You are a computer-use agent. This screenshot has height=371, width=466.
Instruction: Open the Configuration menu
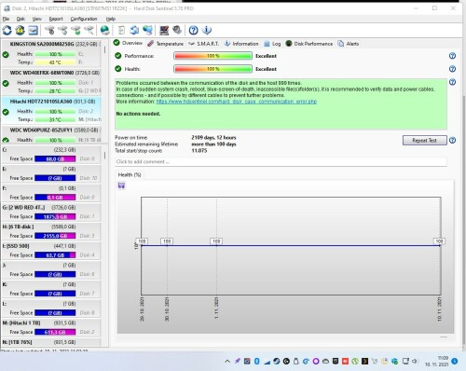[x=84, y=19]
